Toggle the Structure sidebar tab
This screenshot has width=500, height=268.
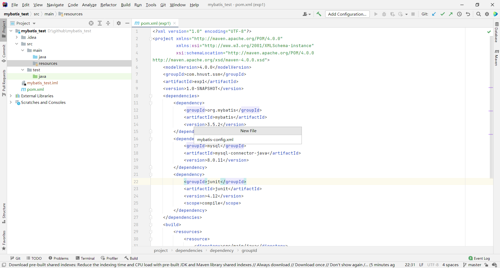4,213
